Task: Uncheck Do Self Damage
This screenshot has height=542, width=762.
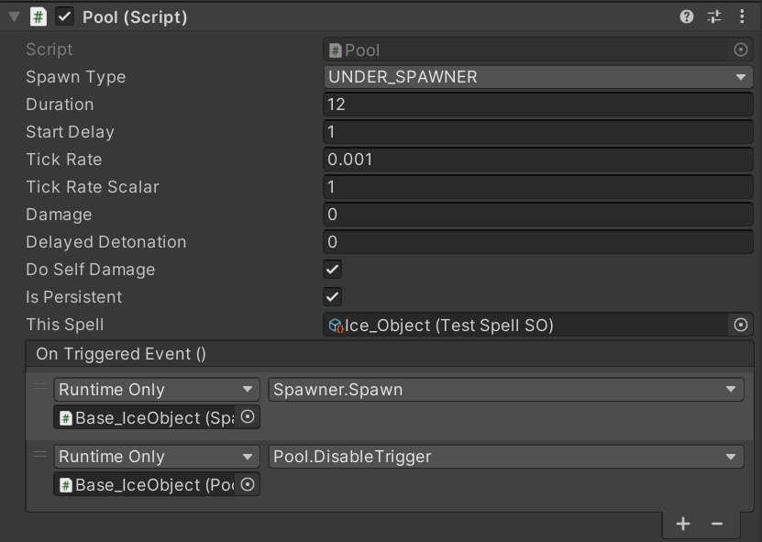Action: coord(333,270)
